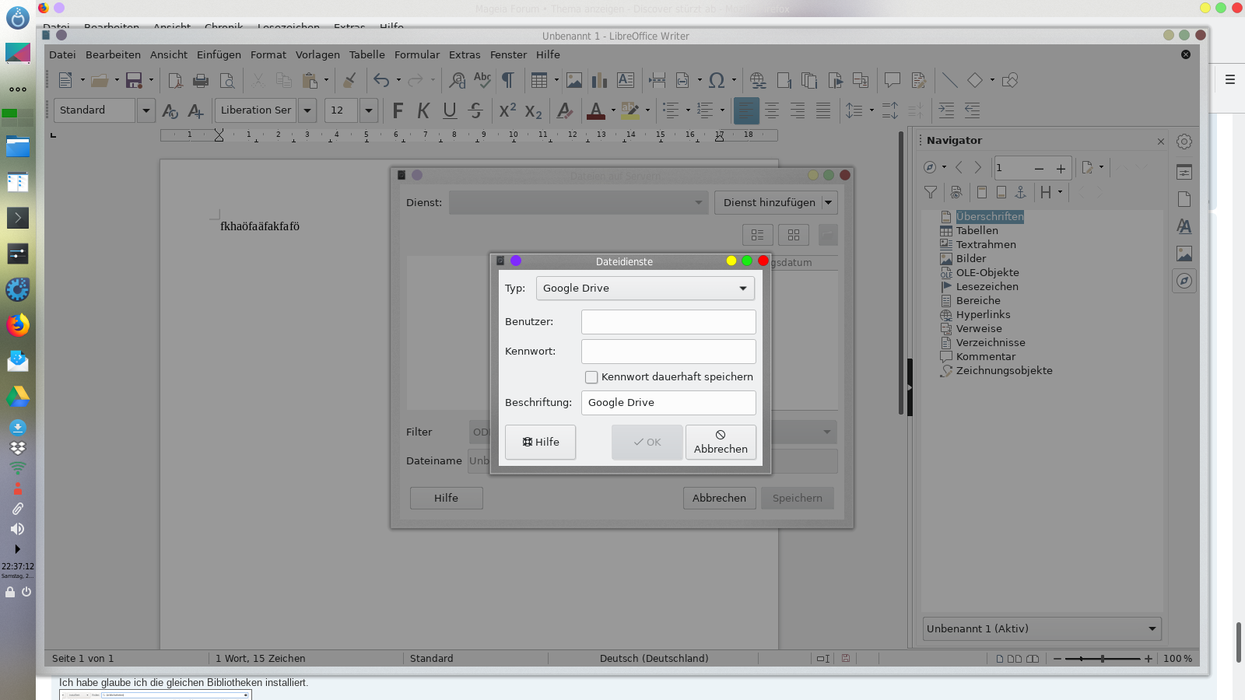Image resolution: width=1245 pixels, height=700 pixels.
Task: Open Google Drive icon in dock
Action: pyautogui.click(x=18, y=397)
